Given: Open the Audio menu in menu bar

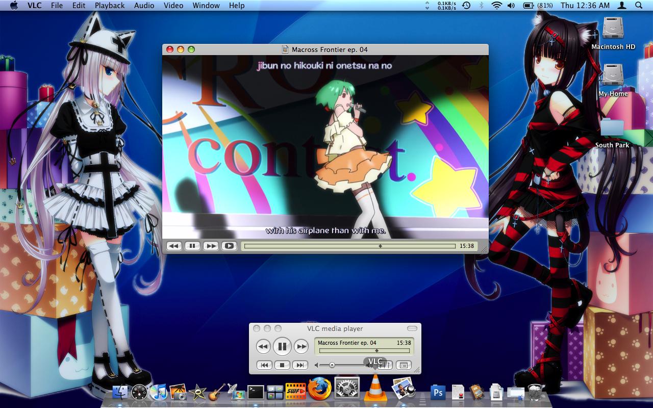Looking at the screenshot, I should [144, 6].
